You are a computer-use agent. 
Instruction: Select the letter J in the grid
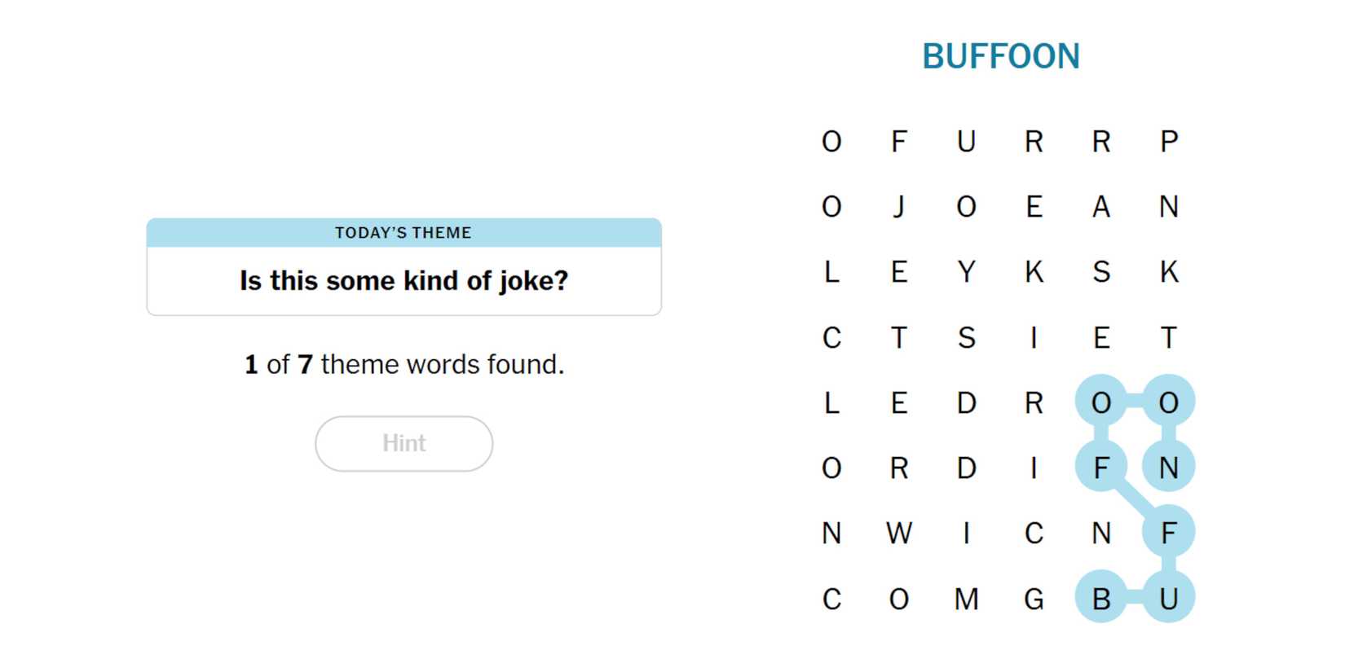click(898, 207)
